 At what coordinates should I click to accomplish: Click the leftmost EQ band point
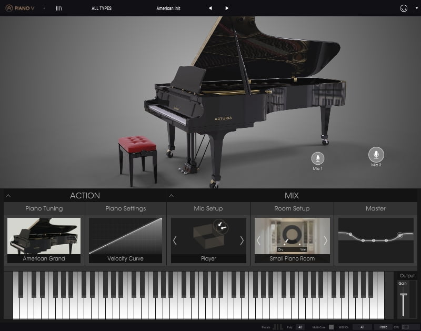point(350,234)
